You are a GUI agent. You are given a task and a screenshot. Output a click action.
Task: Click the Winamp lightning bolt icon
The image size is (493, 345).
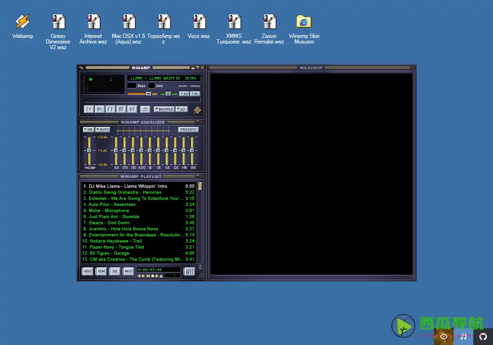tap(197, 110)
